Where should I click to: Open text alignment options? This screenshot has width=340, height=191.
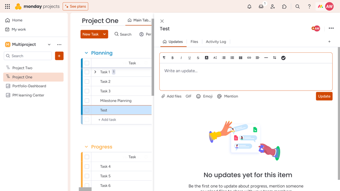258,58
